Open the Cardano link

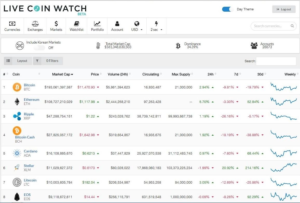coord(30,151)
